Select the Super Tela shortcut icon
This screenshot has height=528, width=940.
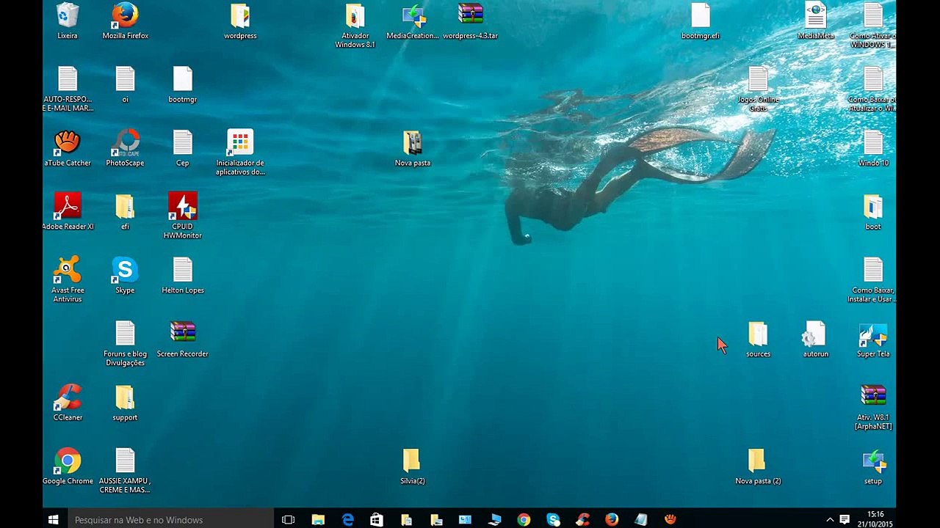click(x=873, y=339)
